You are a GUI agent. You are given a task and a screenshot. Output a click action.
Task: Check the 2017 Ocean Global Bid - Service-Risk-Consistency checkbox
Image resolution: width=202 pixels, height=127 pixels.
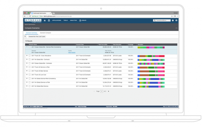(29, 47)
